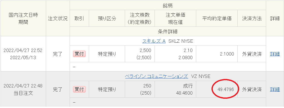Click the 買付 badge in the VZ row
284x108 pixels.
coord(79,89)
